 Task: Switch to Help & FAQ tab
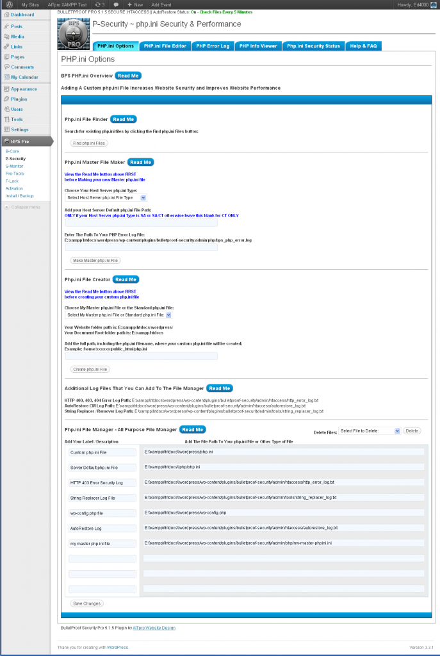[363, 46]
